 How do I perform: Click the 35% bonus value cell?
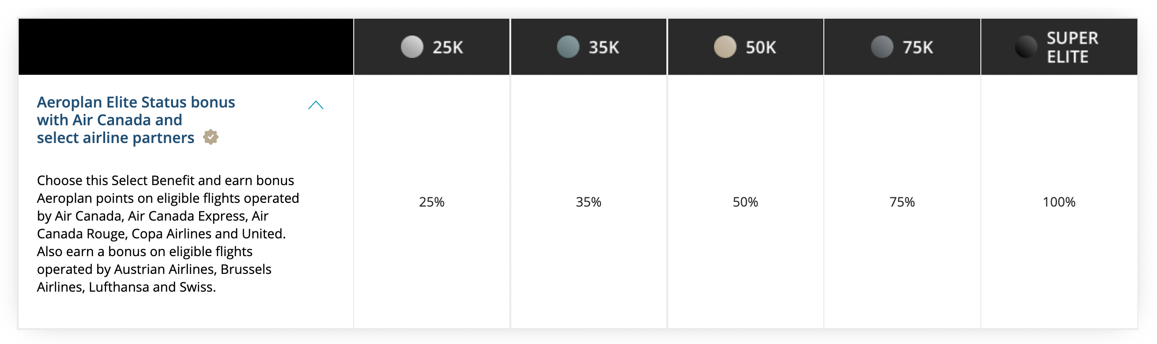[588, 202]
